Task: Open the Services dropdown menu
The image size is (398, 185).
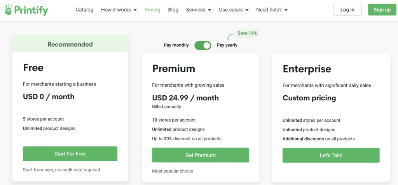Action: coord(198,10)
